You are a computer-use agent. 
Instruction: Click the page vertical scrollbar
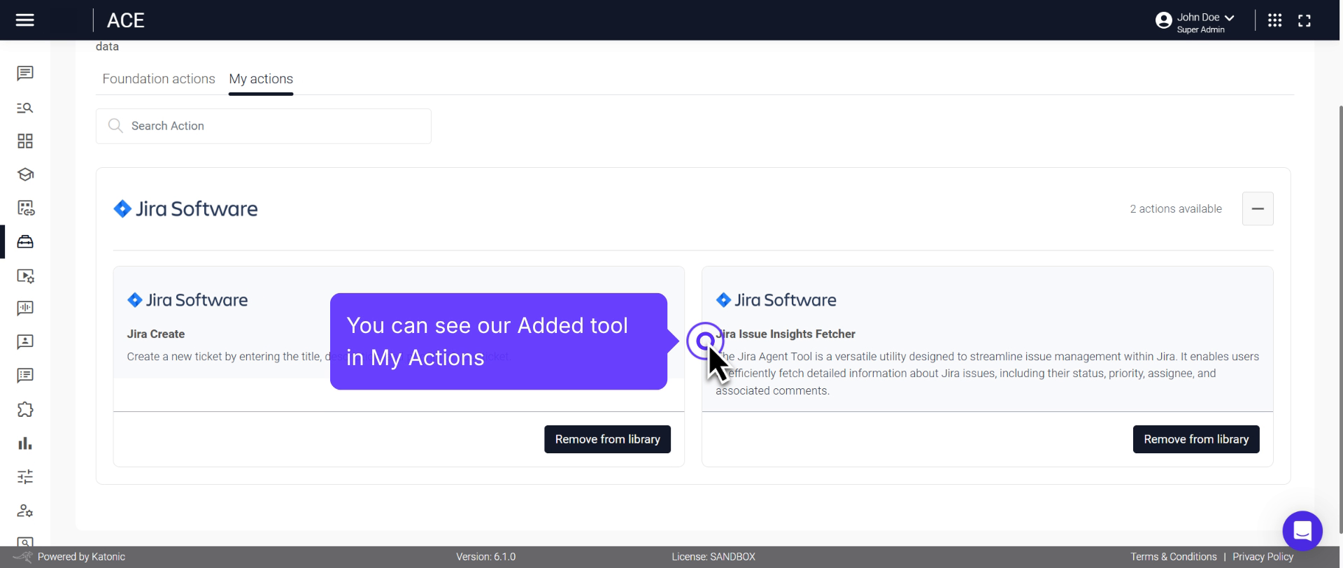(x=1340, y=318)
